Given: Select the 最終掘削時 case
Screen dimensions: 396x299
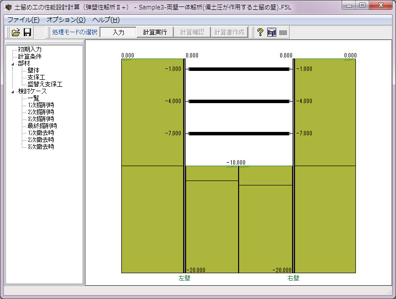Looking at the screenshot, I should pyautogui.click(x=42, y=126).
